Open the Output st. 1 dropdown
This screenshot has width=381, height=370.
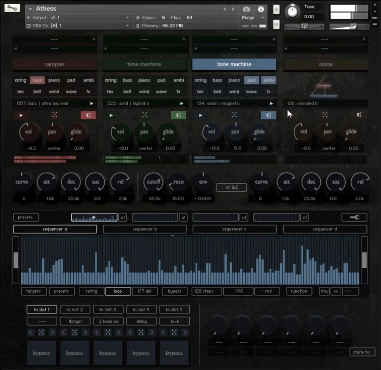pyautogui.click(x=78, y=18)
